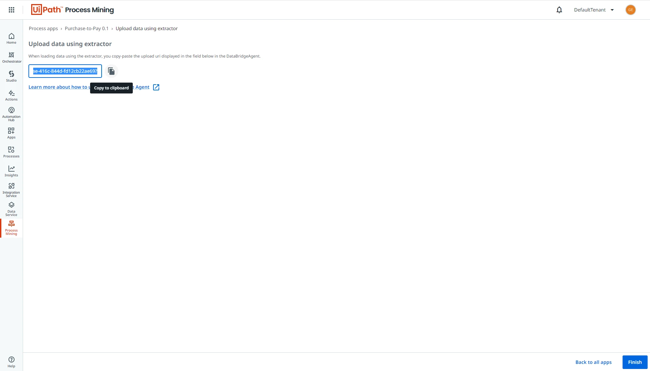The width and height of the screenshot is (650, 371).
Task: Copy the upload URI to clipboard
Action: click(x=111, y=71)
